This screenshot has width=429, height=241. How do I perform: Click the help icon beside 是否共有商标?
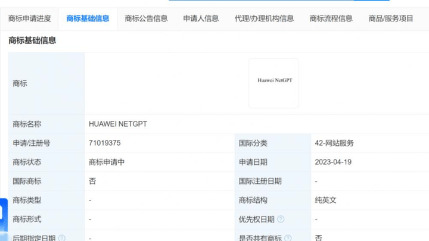[288, 238]
